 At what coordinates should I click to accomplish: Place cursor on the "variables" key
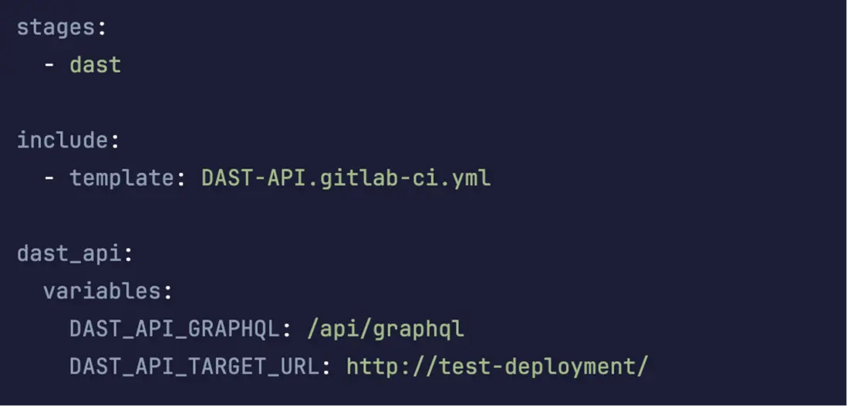click(102, 292)
